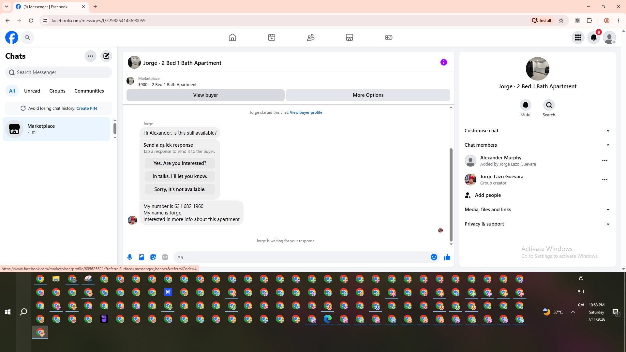Expand the Customise chat section
The width and height of the screenshot is (626, 352).
[x=537, y=131]
